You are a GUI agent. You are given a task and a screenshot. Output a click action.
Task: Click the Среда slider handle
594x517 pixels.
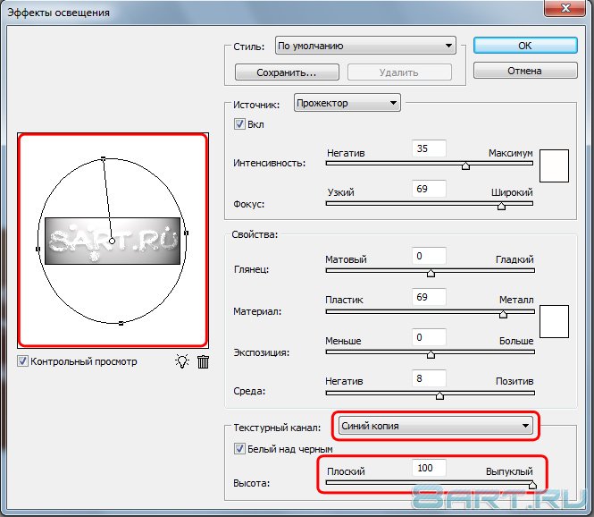[439, 395]
